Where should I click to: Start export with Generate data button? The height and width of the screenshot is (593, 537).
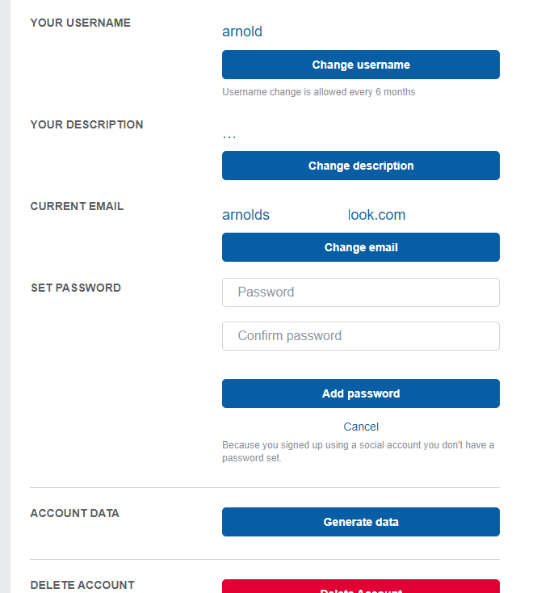360,522
